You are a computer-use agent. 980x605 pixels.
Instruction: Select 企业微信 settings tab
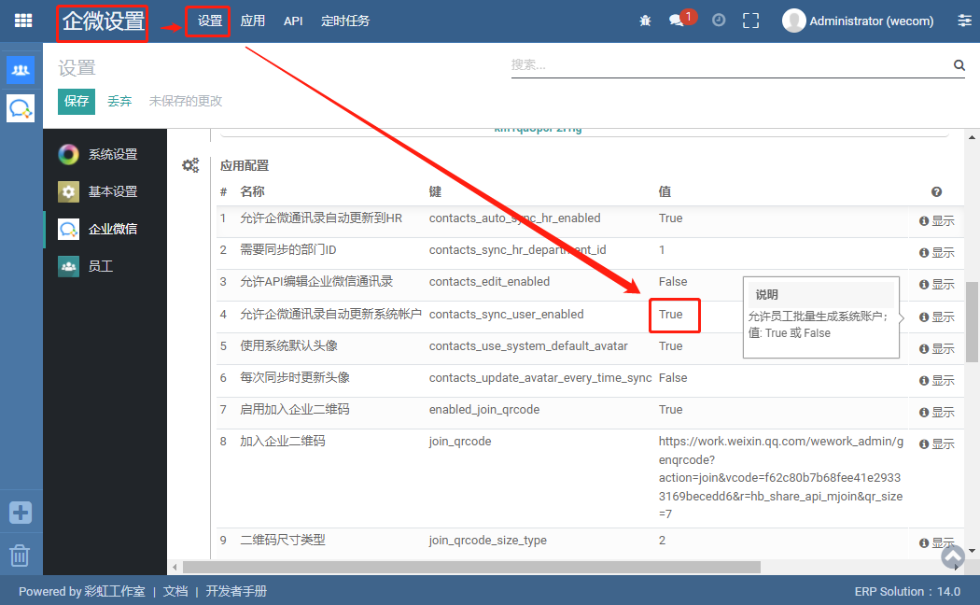[105, 229]
